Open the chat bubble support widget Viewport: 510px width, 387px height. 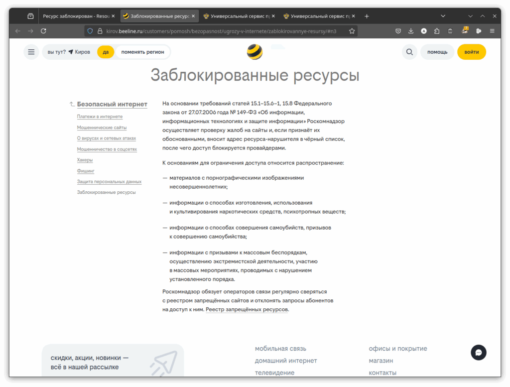click(479, 353)
